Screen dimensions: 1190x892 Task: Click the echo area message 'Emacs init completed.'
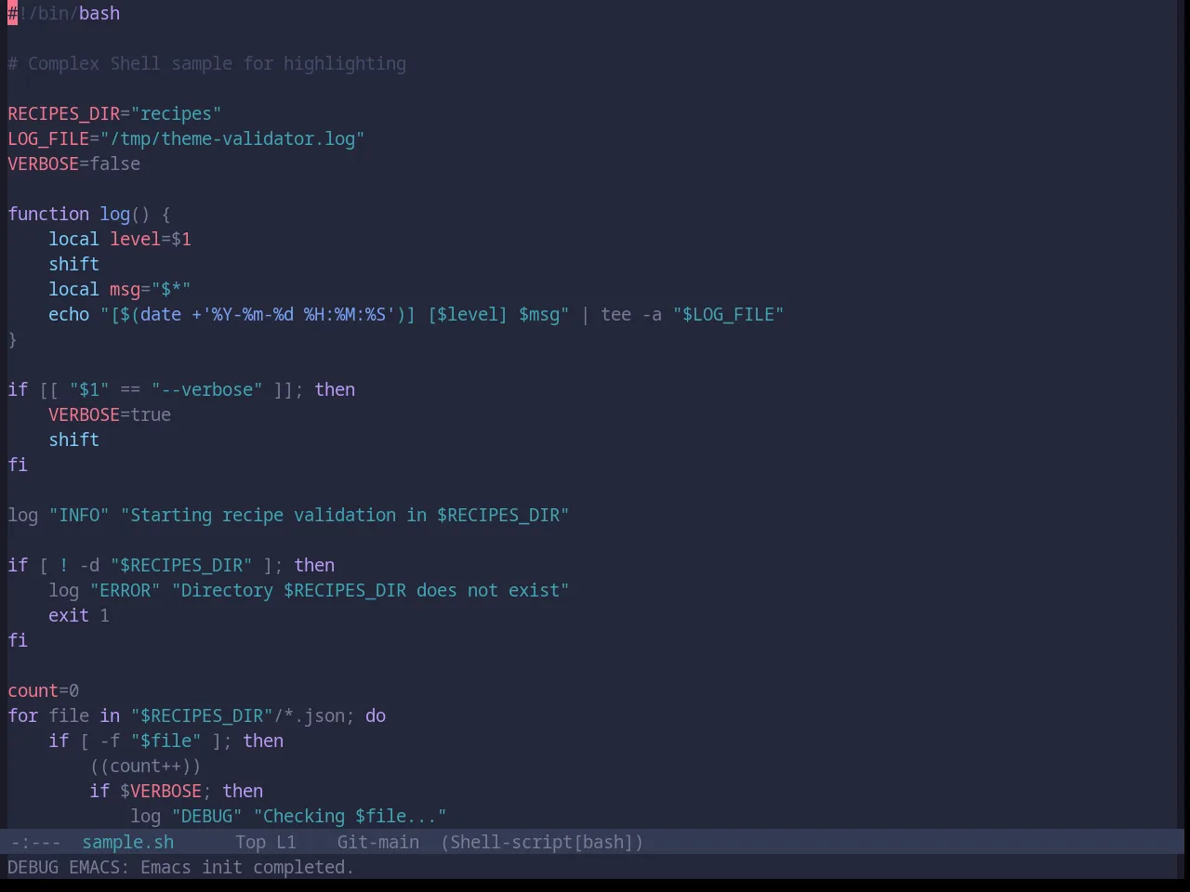point(247,867)
